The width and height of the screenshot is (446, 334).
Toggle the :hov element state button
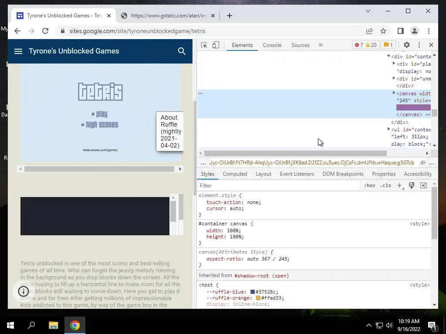(369, 185)
